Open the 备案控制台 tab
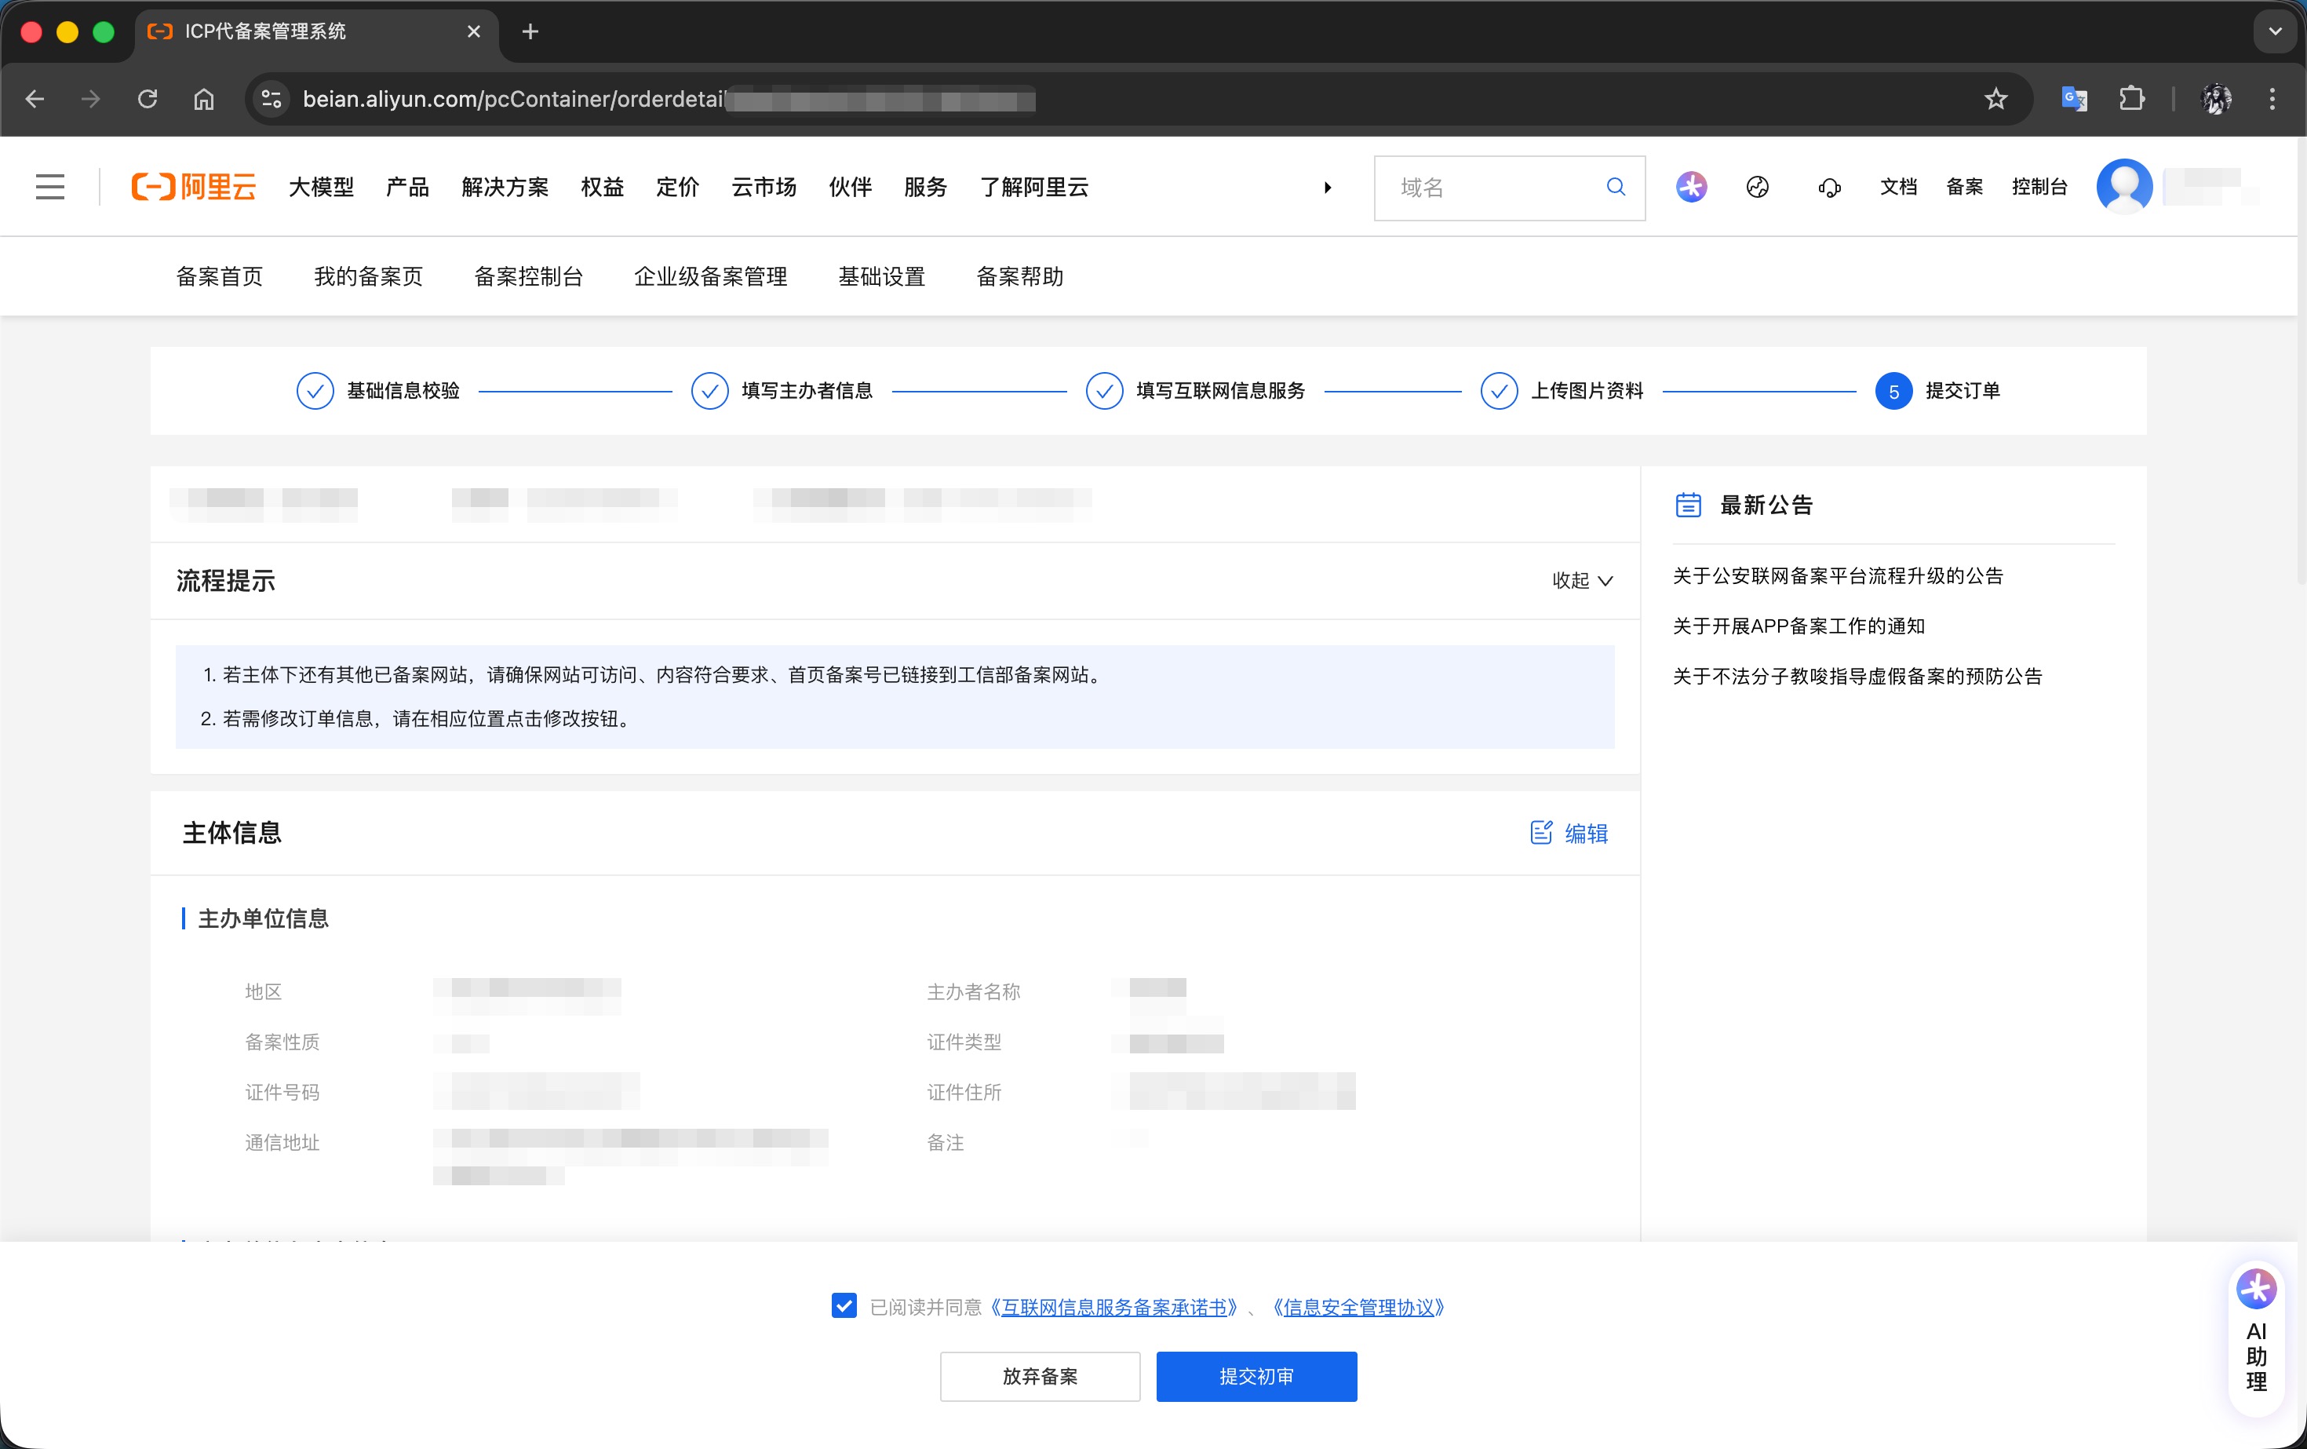2307x1449 pixels. tap(528, 277)
